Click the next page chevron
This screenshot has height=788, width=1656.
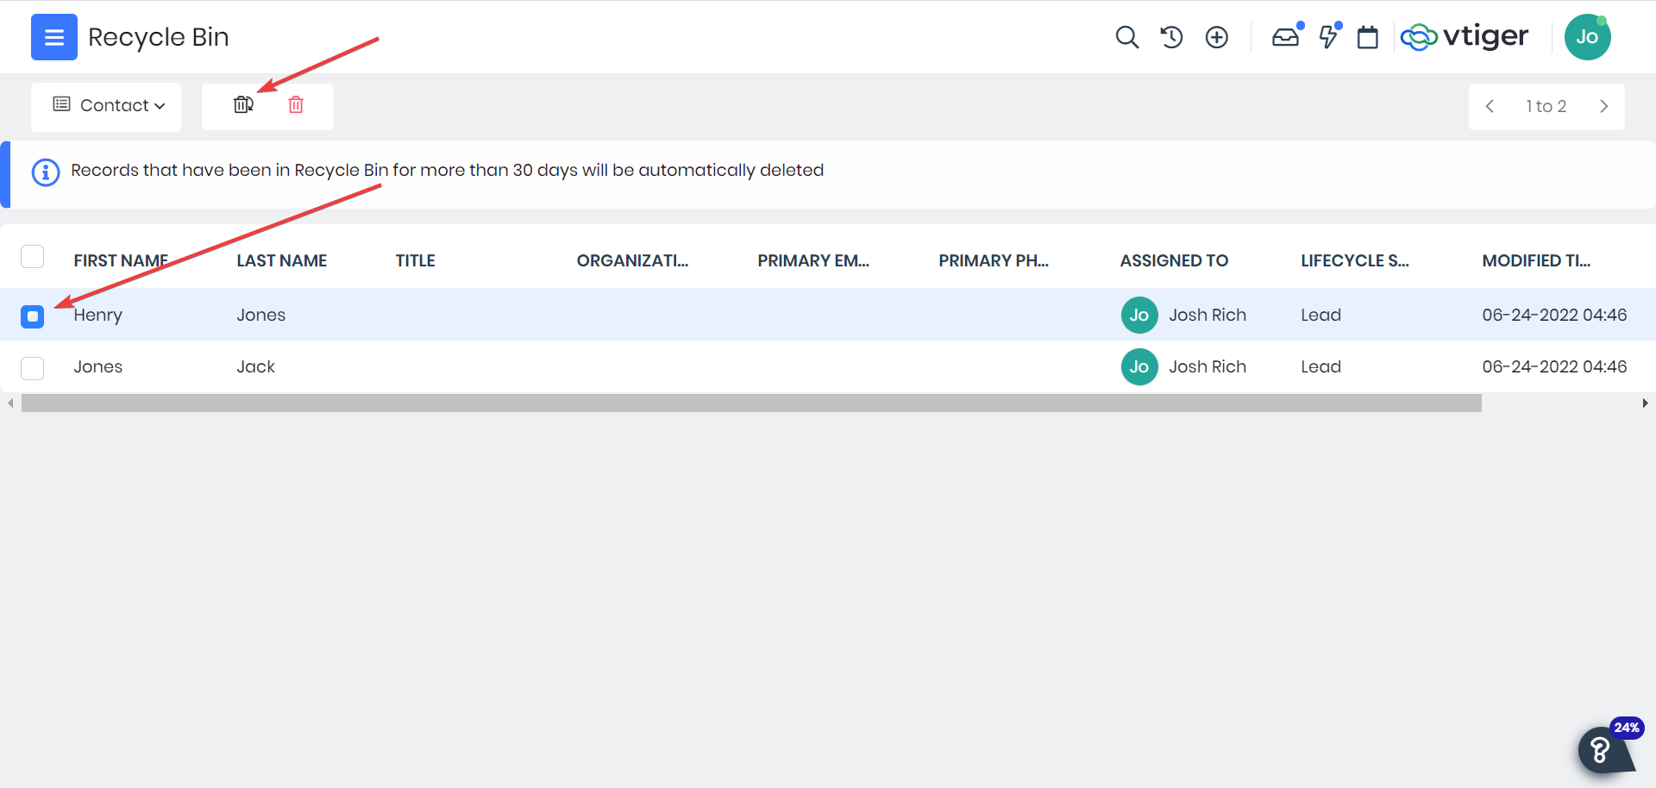1604,106
